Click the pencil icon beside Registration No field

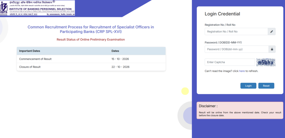pyautogui.click(x=272, y=32)
